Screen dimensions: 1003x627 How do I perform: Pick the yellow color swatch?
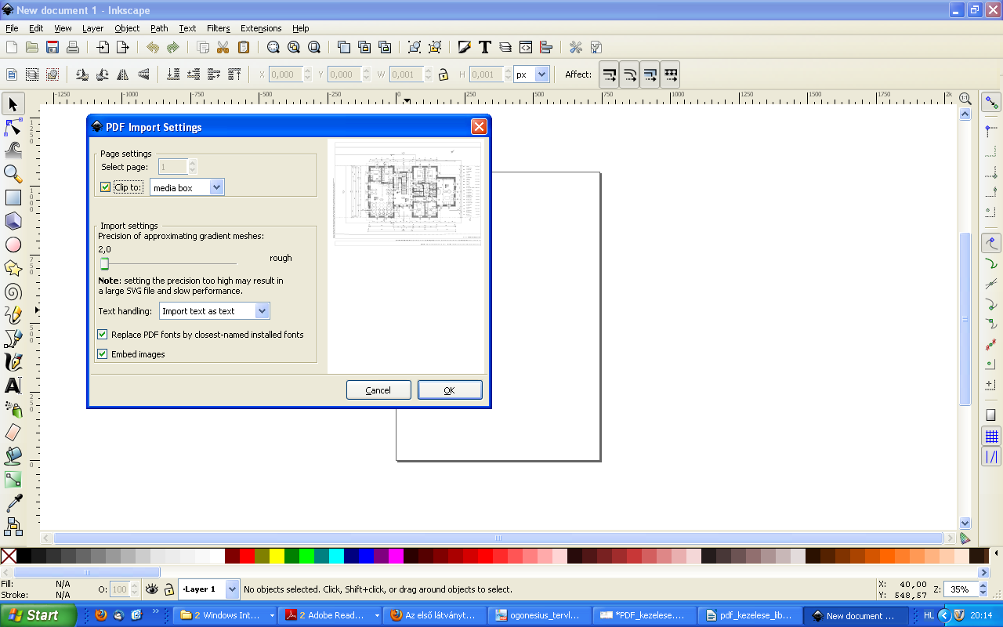coord(277,556)
